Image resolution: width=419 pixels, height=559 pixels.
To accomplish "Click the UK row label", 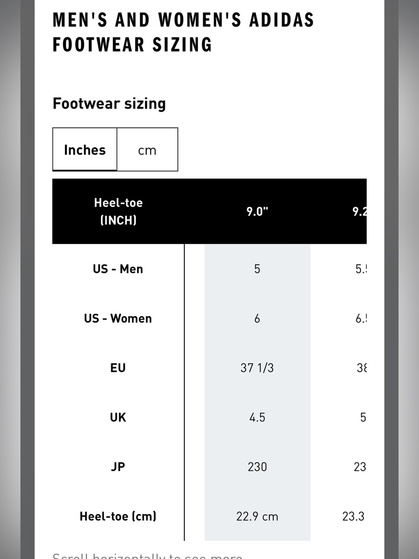I will point(118,417).
